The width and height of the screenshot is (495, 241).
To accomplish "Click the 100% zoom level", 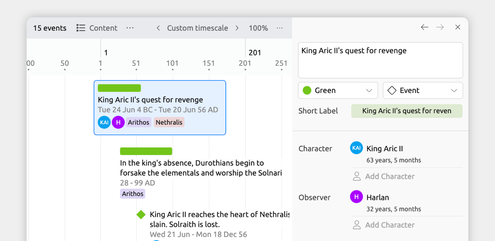I will click(258, 28).
